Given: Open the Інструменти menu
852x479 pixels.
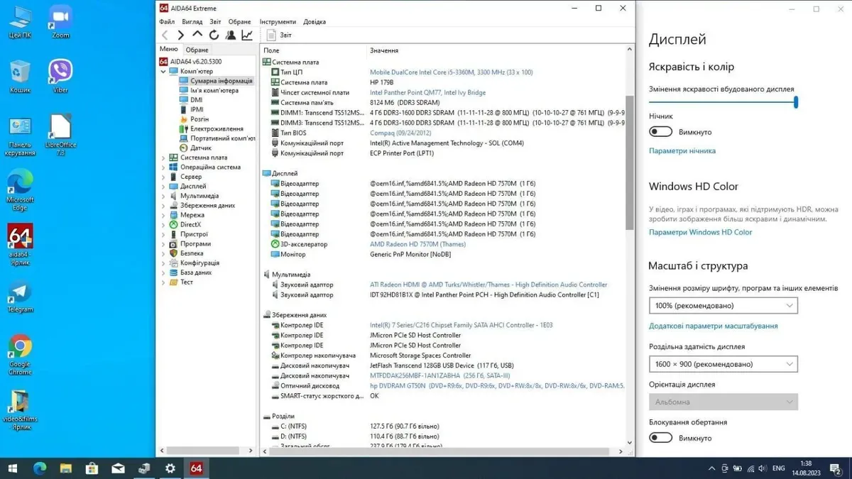Looking at the screenshot, I should [278, 22].
